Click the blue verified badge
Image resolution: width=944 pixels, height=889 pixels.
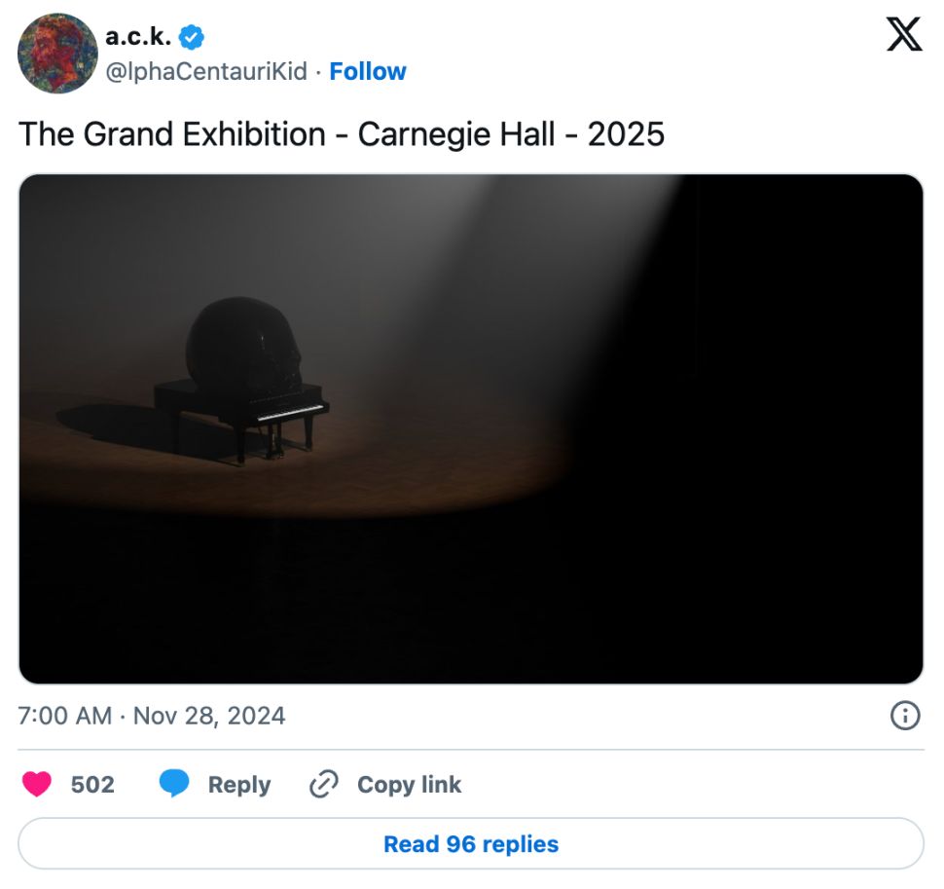192,38
